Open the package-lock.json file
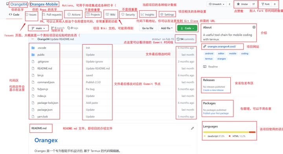283x154 pixels. (x=48, y=103)
